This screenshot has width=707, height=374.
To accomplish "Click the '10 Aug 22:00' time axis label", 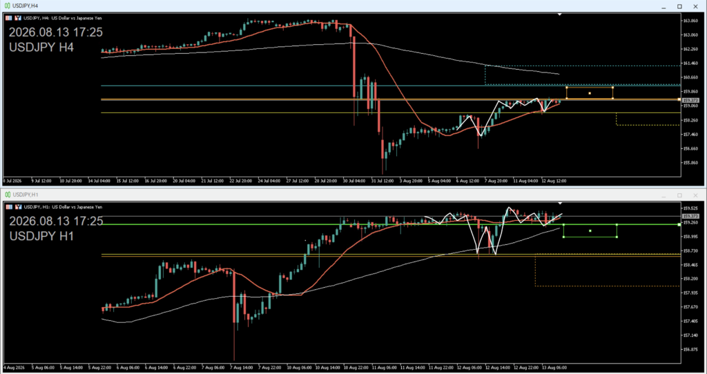I will click(354, 368).
